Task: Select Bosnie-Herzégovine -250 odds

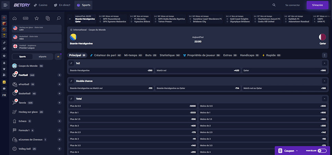Action: click(x=111, y=70)
